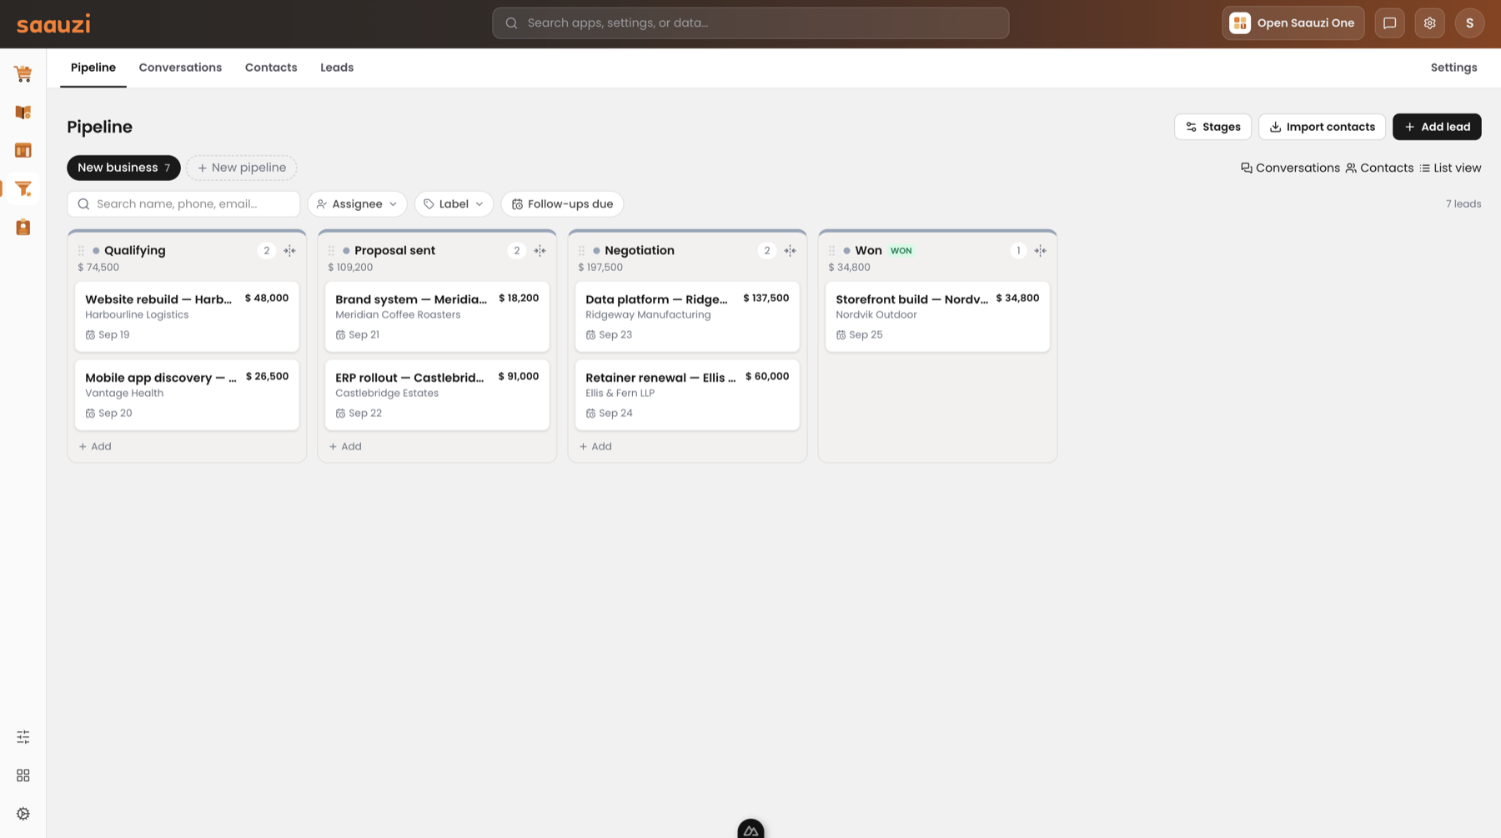Open the chat message icon in top bar
Image resolution: width=1501 pixels, height=838 pixels.
(x=1389, y=23)
